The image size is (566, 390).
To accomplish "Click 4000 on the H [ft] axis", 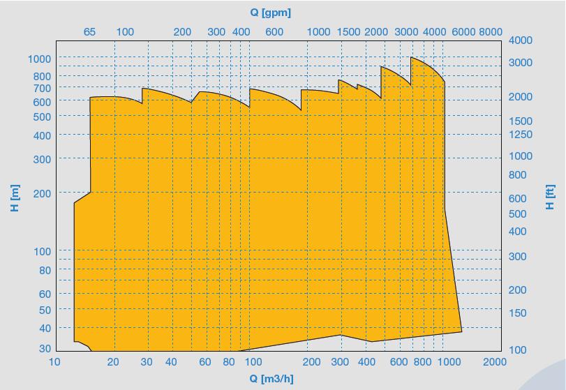I will tap(520, 40).
